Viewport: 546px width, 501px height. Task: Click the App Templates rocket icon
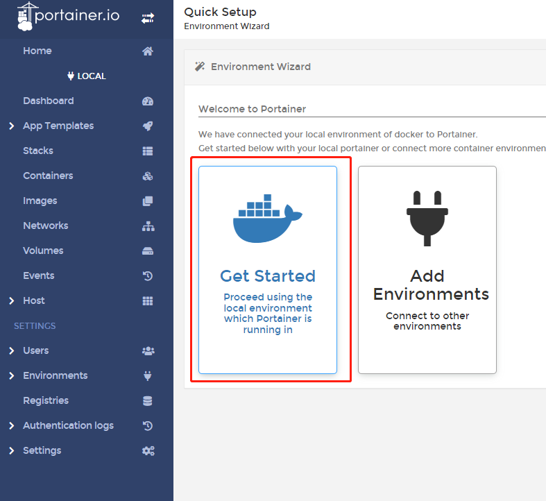[148, 126]
